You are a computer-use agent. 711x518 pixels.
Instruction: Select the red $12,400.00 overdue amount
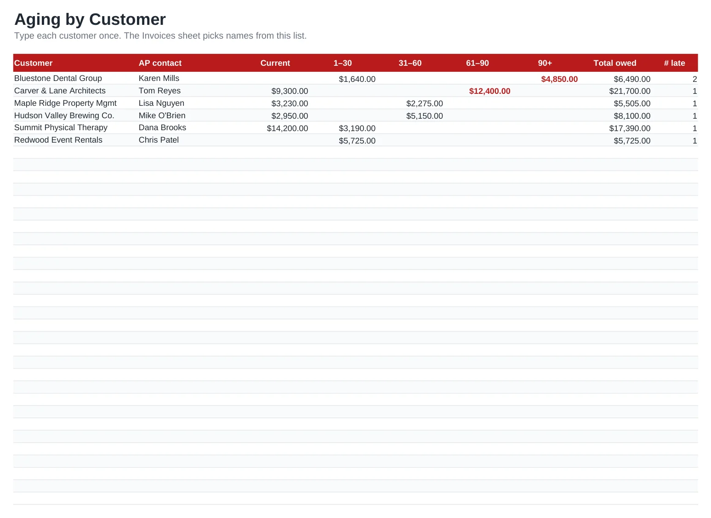point(489,91)
